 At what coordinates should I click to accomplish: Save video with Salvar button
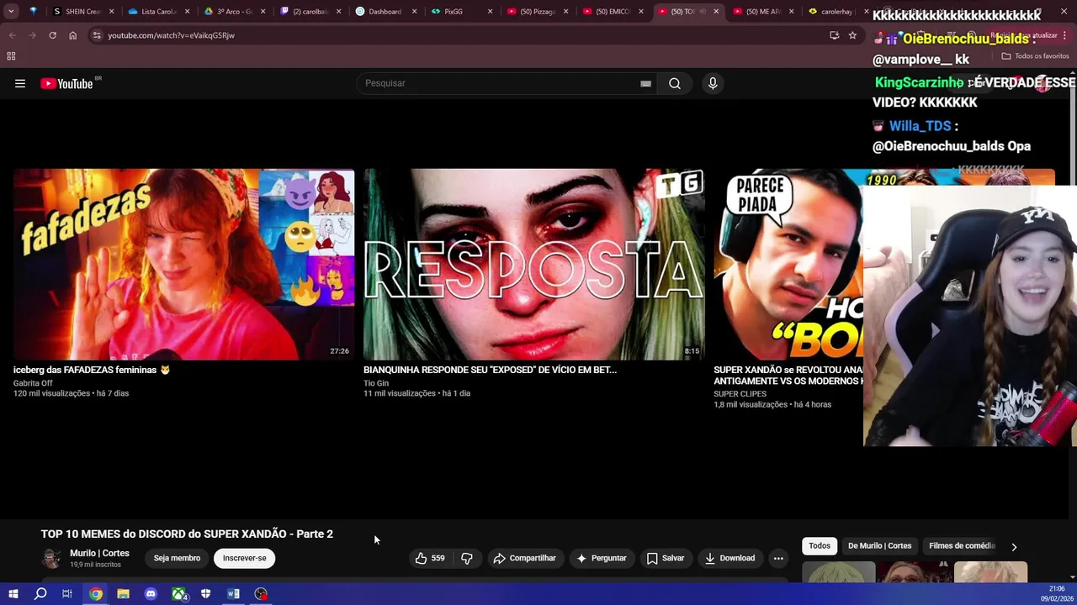[x=665, y=558]
